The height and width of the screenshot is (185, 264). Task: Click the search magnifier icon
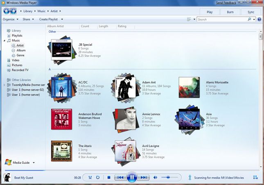(249, 19)
